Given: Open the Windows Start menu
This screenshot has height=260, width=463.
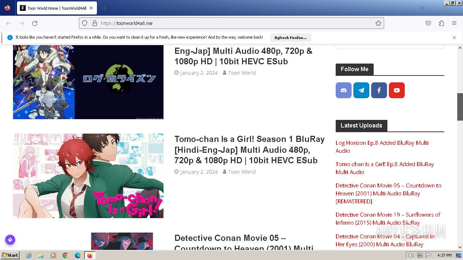Looking at the screenshot, I should (10, 255).
